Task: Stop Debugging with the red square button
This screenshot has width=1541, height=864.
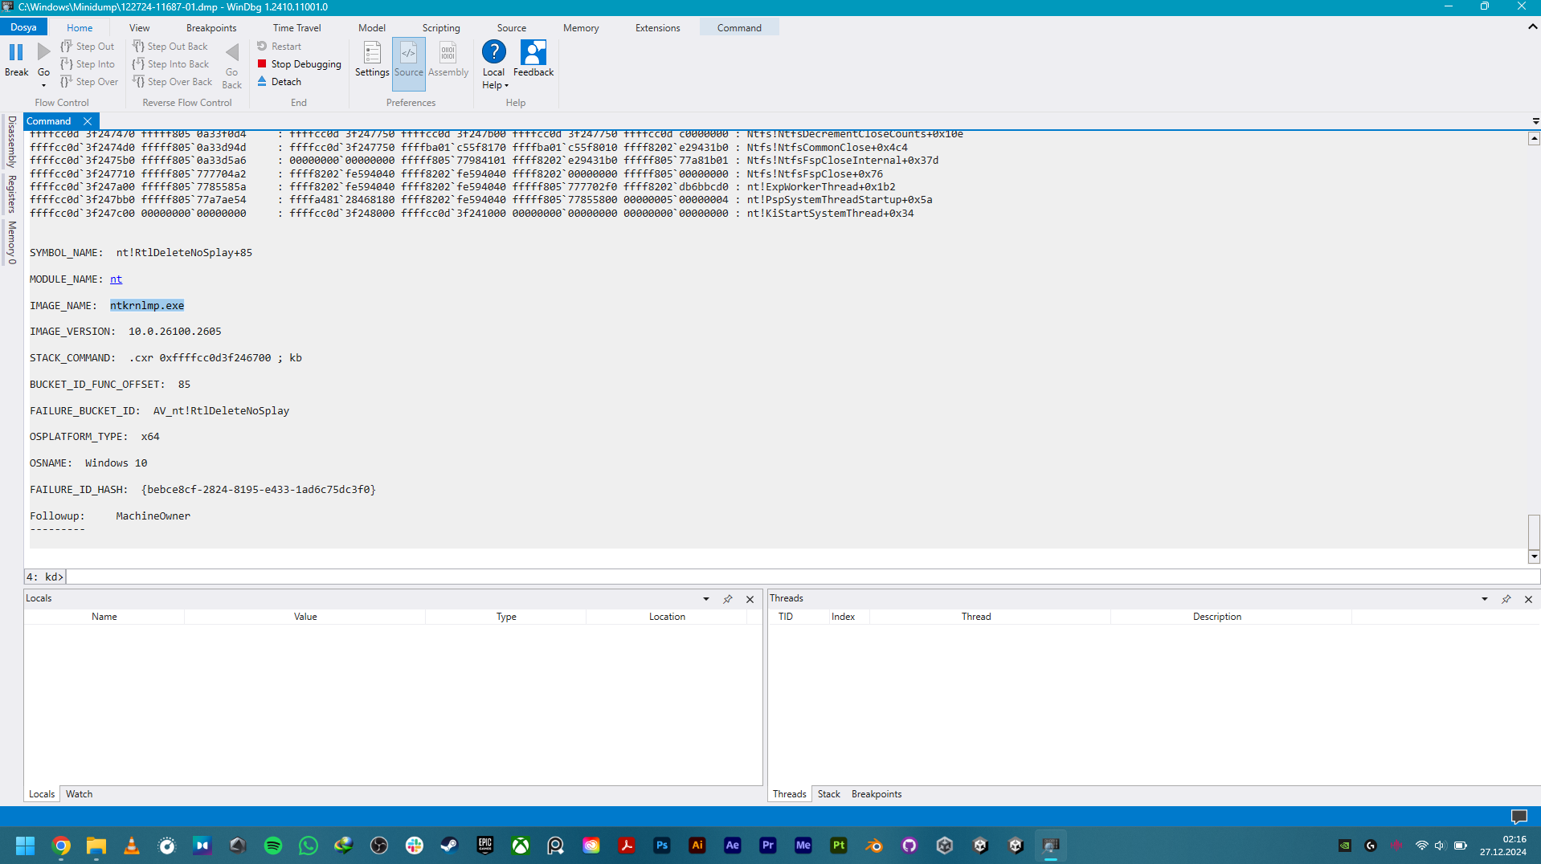Action: (x=299, y=64)
